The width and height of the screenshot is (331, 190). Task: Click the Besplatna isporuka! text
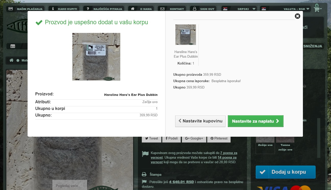[226, 81]
